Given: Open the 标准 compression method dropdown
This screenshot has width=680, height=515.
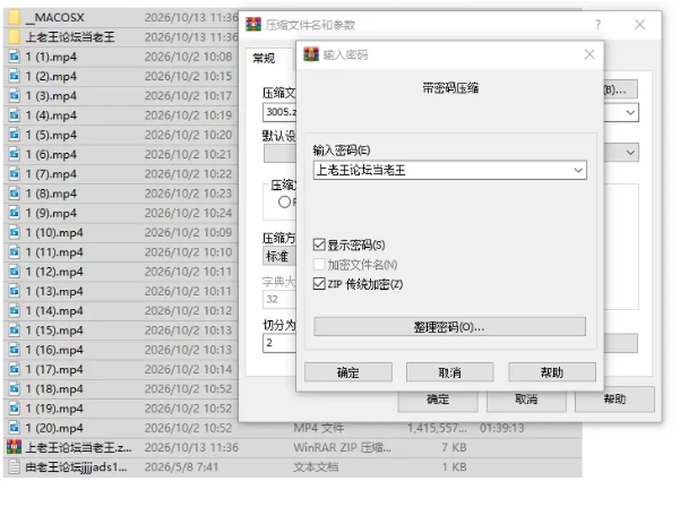Looking at the screenshot, I should click(x=279, y=256).
